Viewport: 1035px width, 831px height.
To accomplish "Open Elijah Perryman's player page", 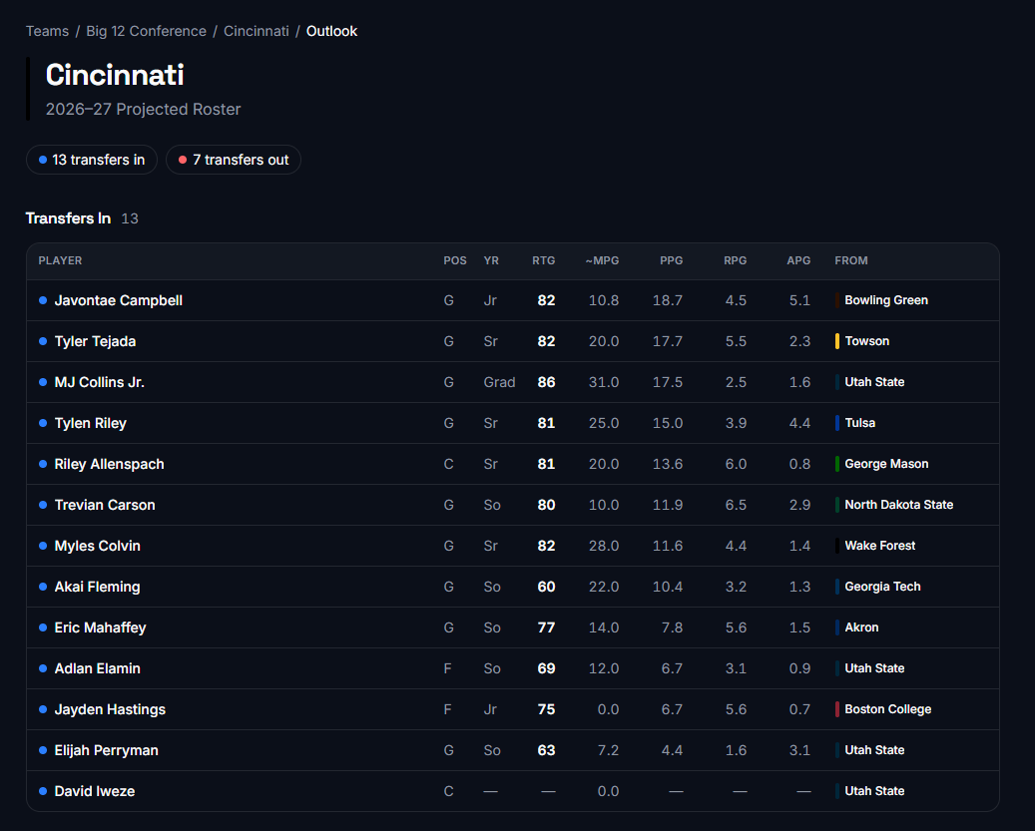I will pos(106,750).
